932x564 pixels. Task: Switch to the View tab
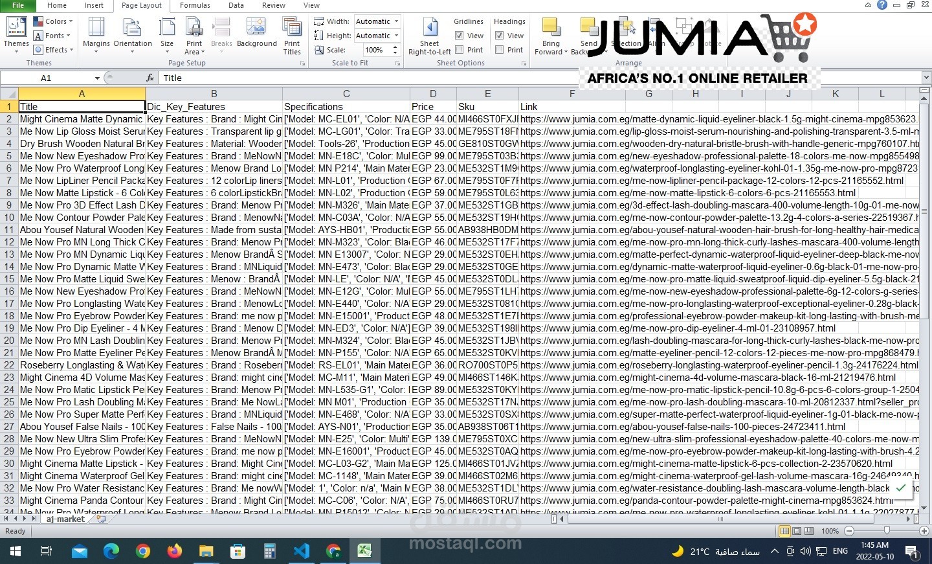point(312,5)
